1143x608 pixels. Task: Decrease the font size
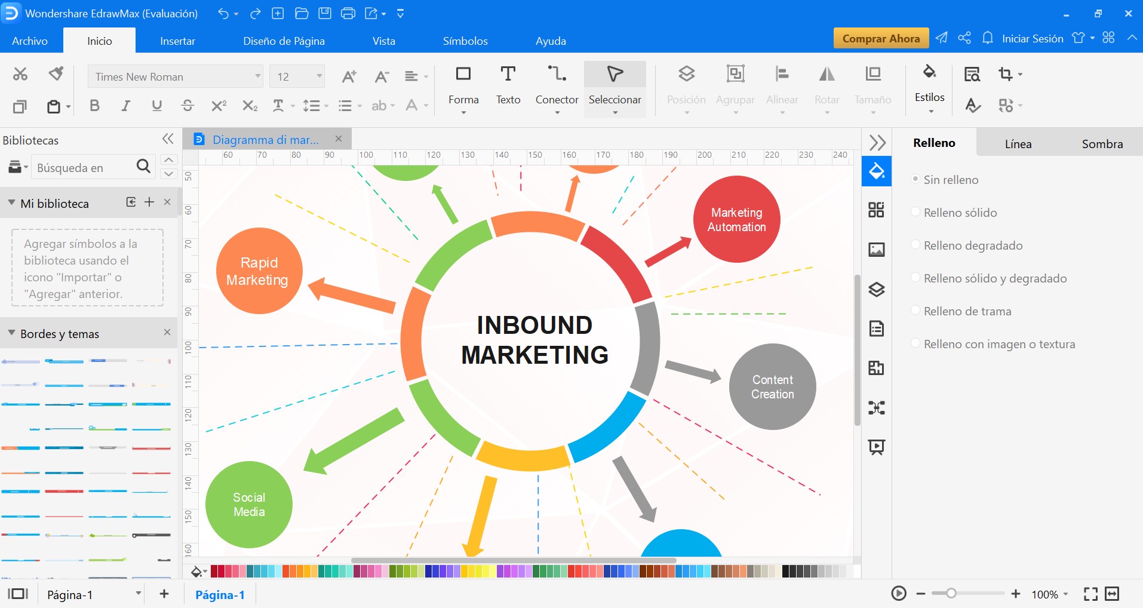tap(382, 76)
